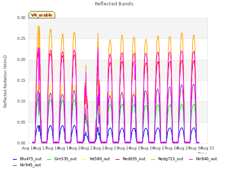This screenshot has width=229, height=172.
Task: Click the 0.30 y-axis tick label
Action: click(x=21, y=18)
